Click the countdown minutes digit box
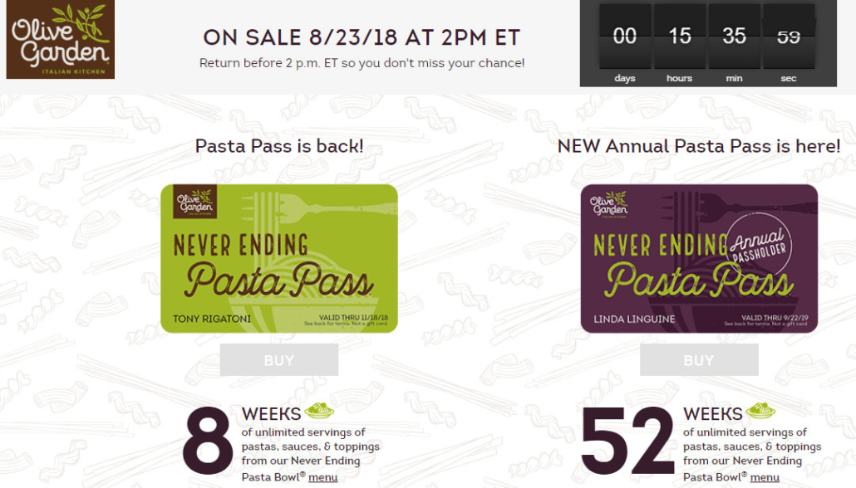Viewport: 856px width, 488px height. [x=735, y=36]
